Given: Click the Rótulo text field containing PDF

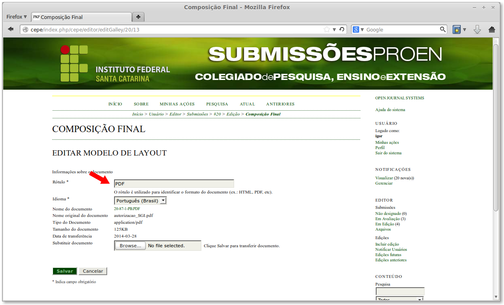Looking at the screenshot, I should tap(174, 184).
